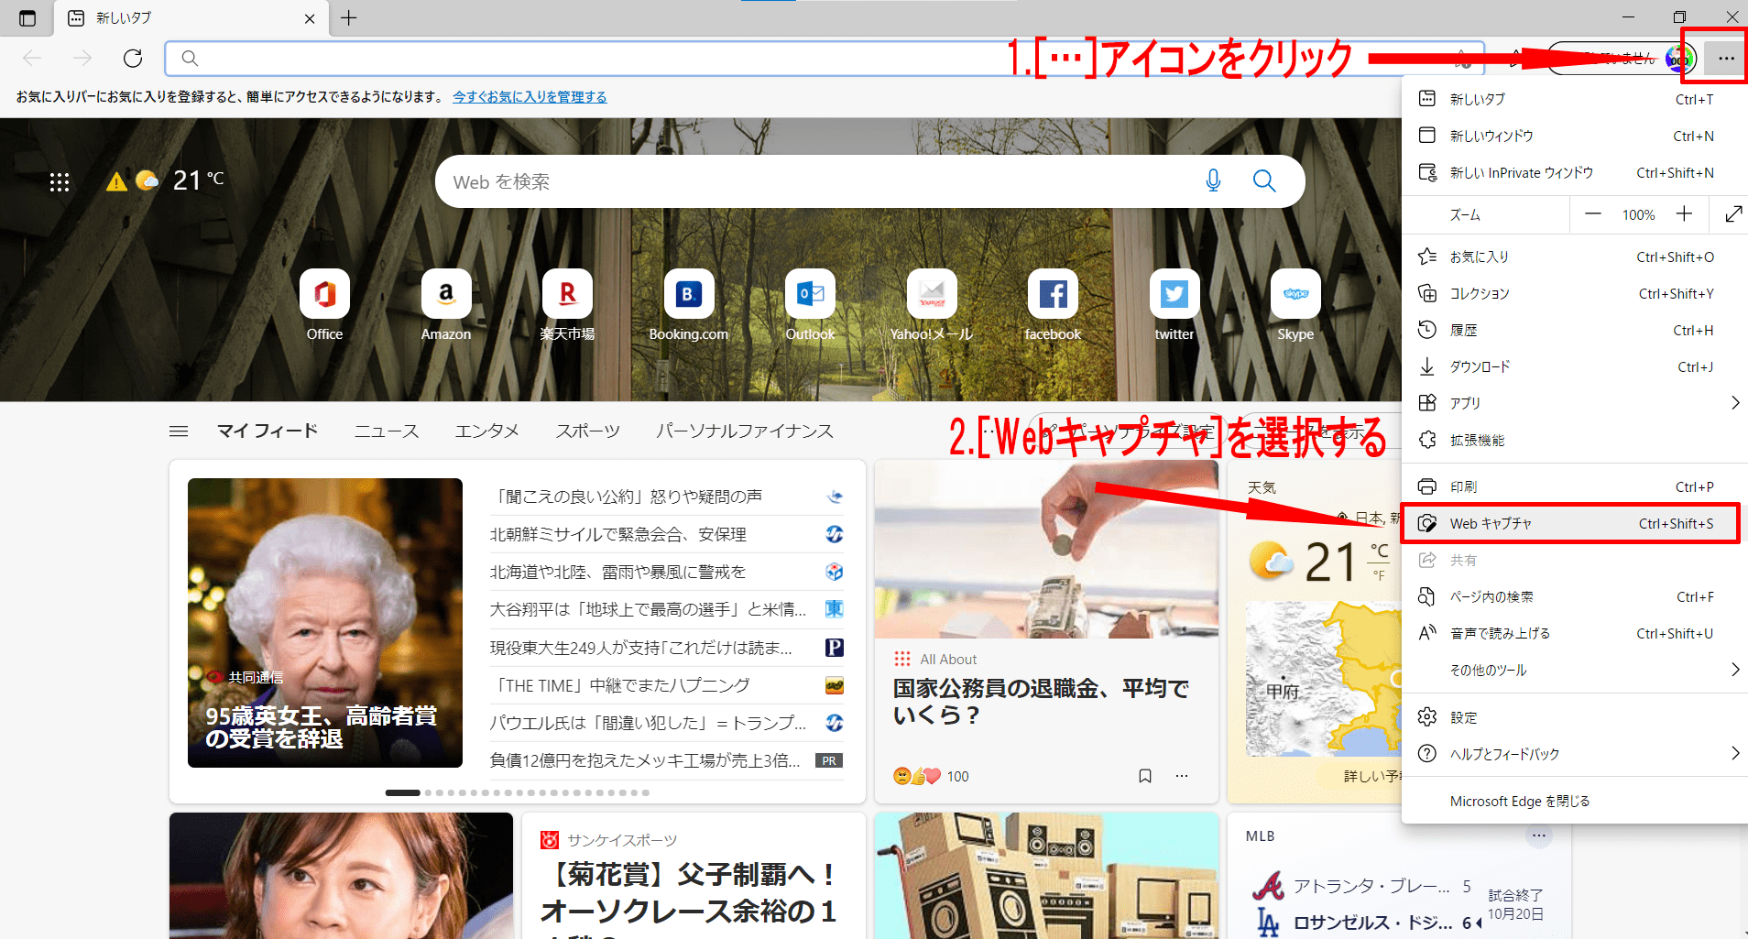Click the Office shortcut tile
This screenshot has width=1748, height=939.
324,295
